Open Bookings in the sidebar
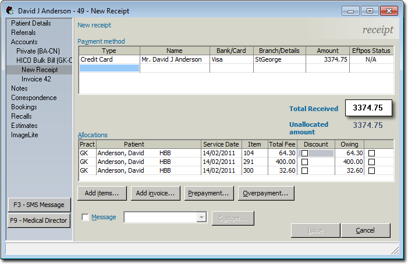This screenshot has width=408, height=264. [24, 107]
